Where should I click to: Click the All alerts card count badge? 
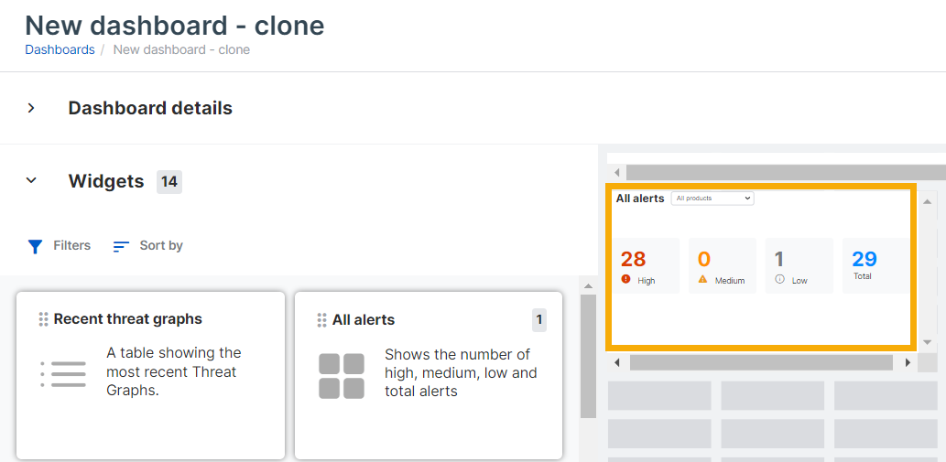[x=539, y=320]
